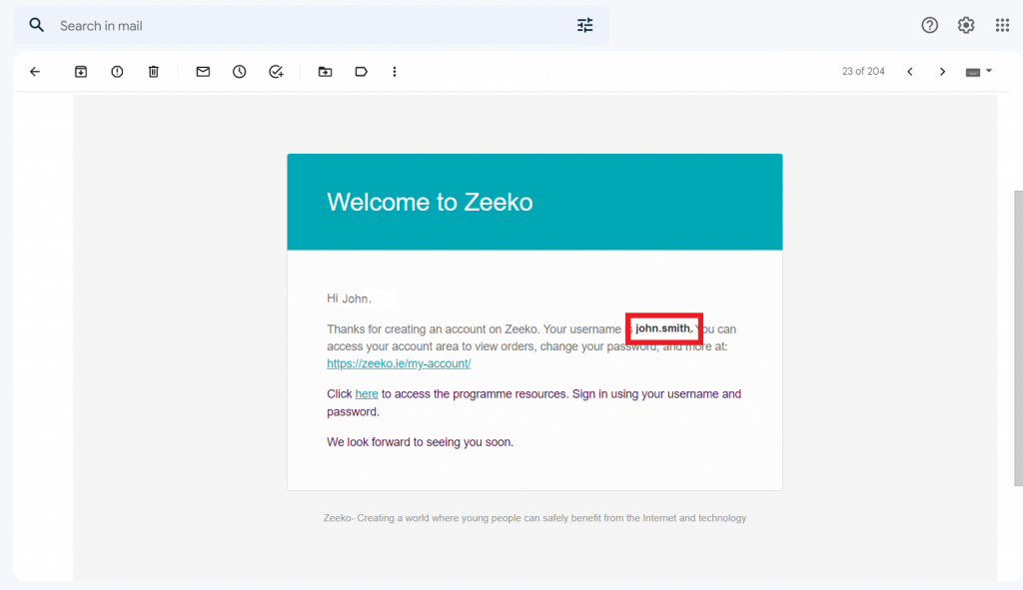Open the Support help icon
1023x590 pixels.
929,25
